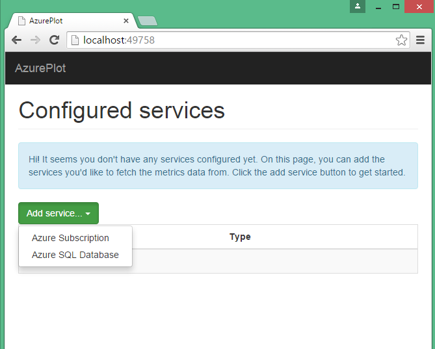This screenshot has width=435, height=349.
Task: Click the localhost:49758 address bar
Action: pos(238,40)
